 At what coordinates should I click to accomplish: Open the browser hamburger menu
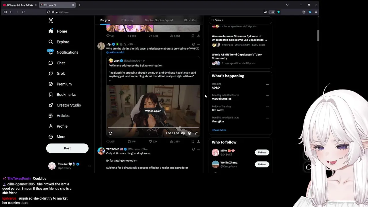316,12
